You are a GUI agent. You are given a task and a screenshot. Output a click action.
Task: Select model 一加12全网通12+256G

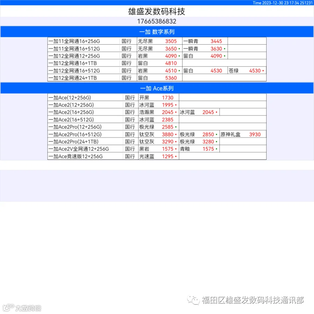pos(74,56)
